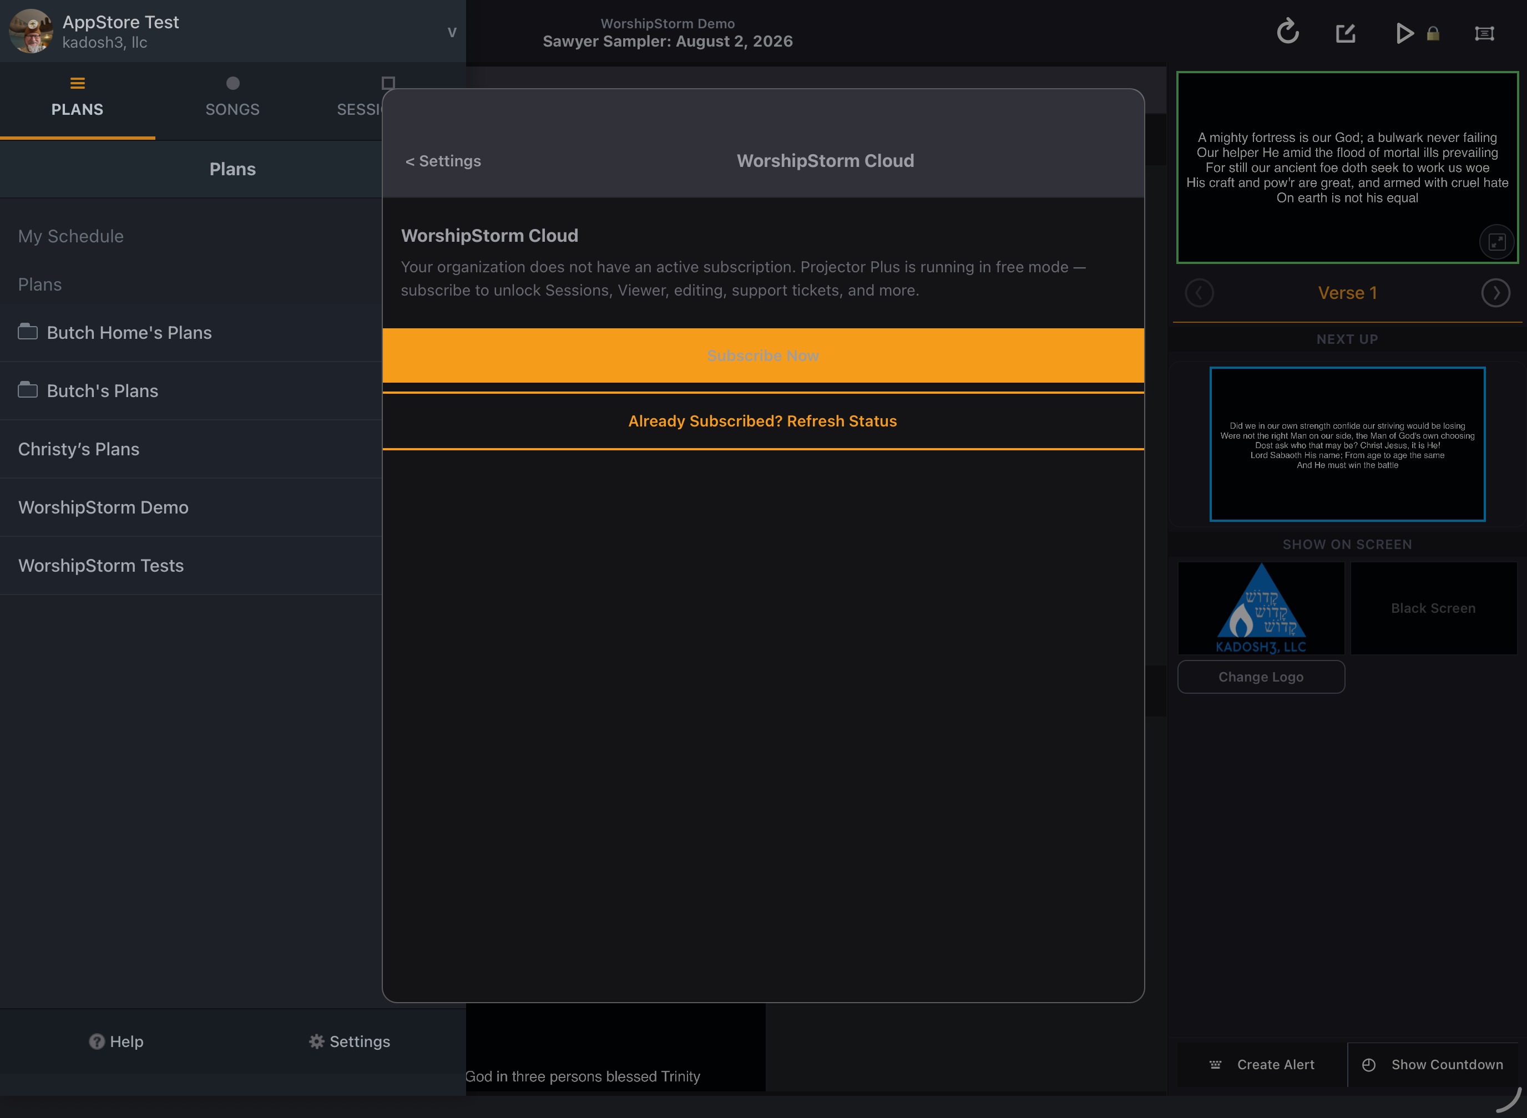This screenshot has width=1527, height=1118.
Task: Open Butch's Plans folder
Action: pyautogui.click(x=191, y=390)
